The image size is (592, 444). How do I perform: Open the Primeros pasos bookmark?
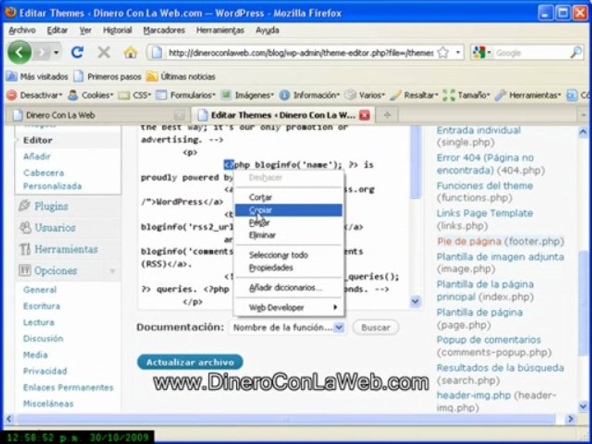(x=107, y=76)
